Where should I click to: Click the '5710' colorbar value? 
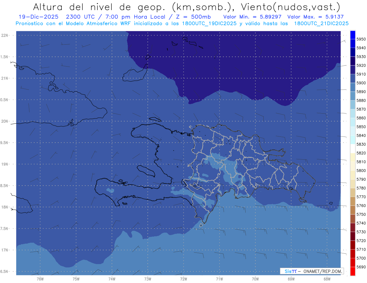coord(361,249)
